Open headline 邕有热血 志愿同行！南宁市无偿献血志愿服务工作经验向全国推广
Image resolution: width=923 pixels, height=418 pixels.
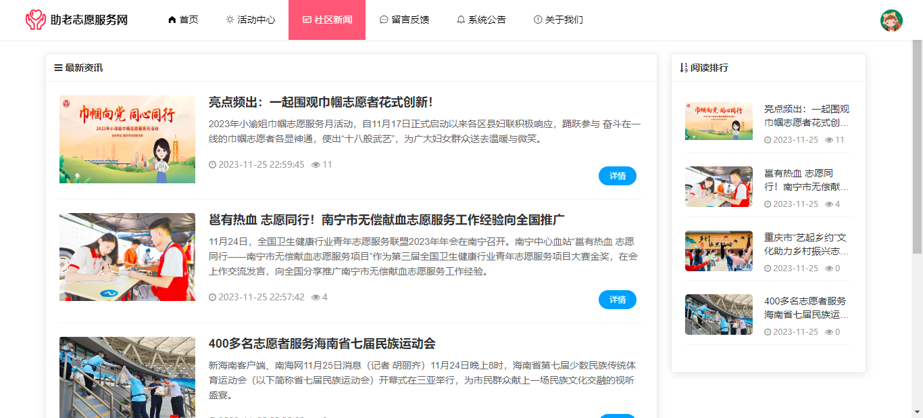(x=386, y=220)
